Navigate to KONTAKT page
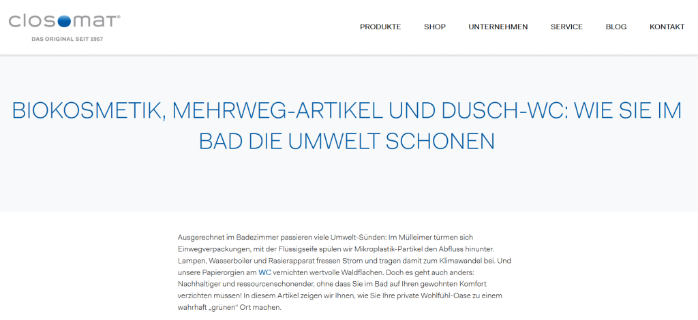 click(x=667, y=27)
